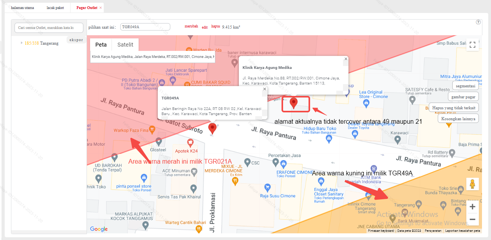
Task: Click the Hidup Baru Toko pin
Action: click(x=330, y=138)
